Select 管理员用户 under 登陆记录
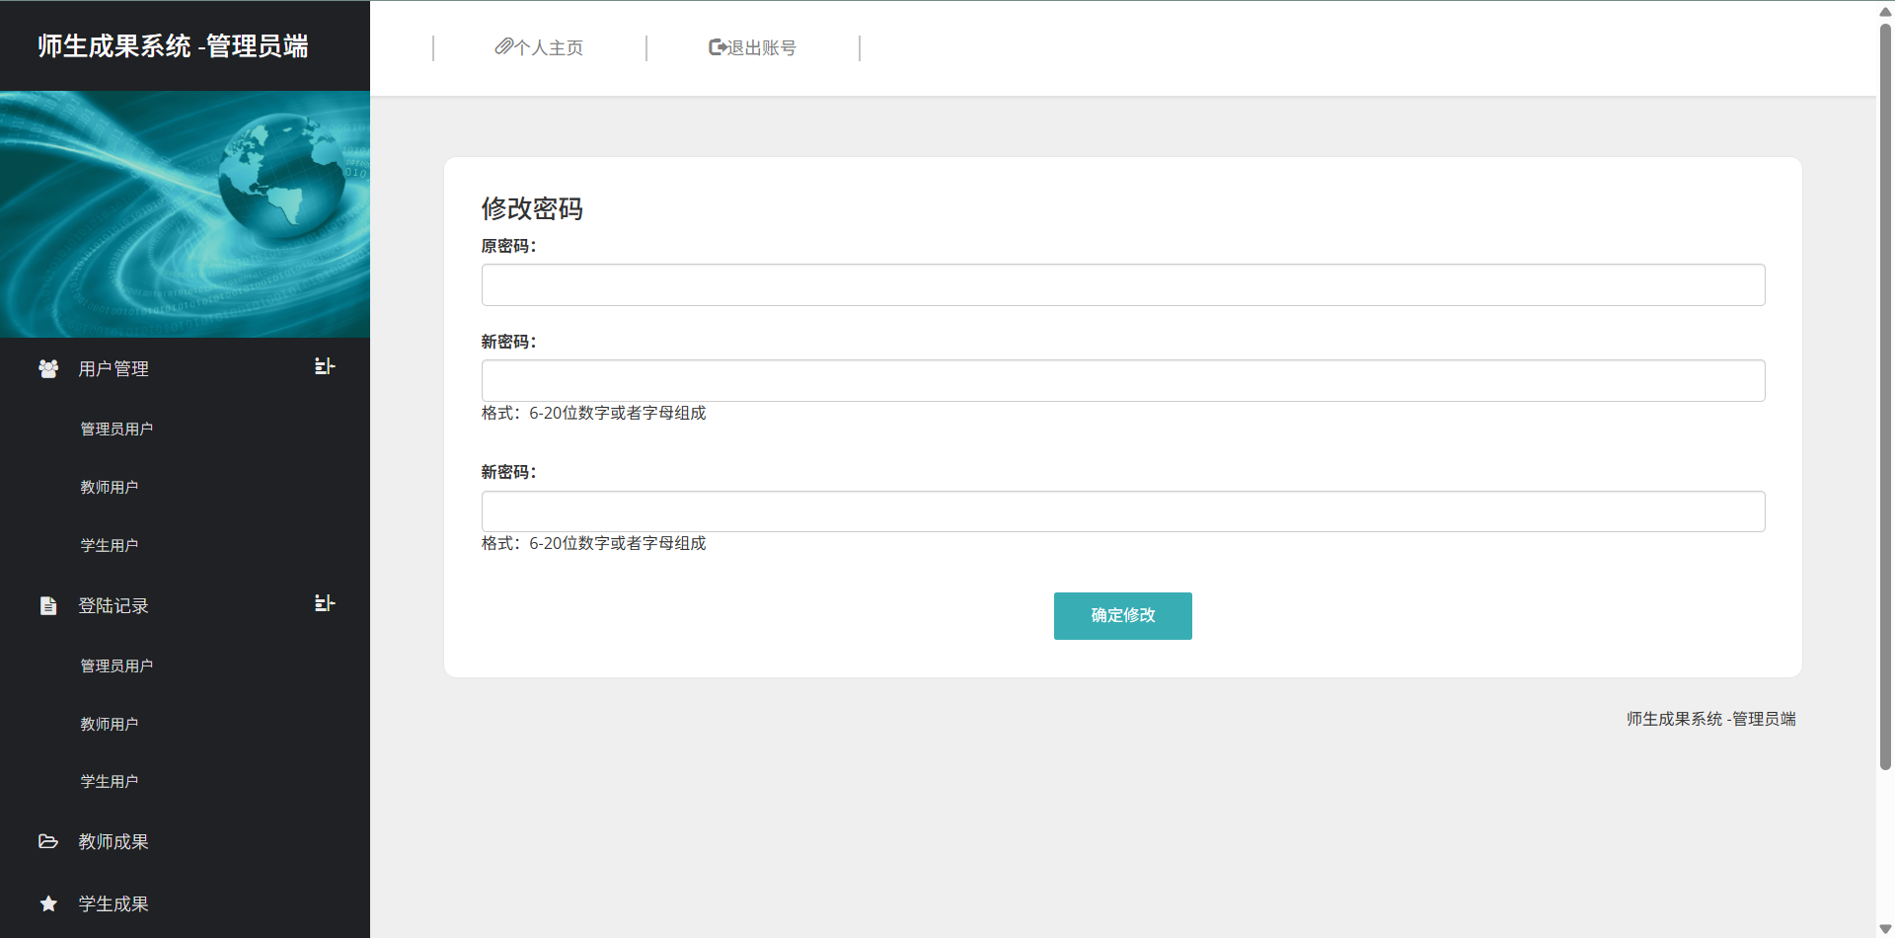1895x938 pixels. click(116, 665)
